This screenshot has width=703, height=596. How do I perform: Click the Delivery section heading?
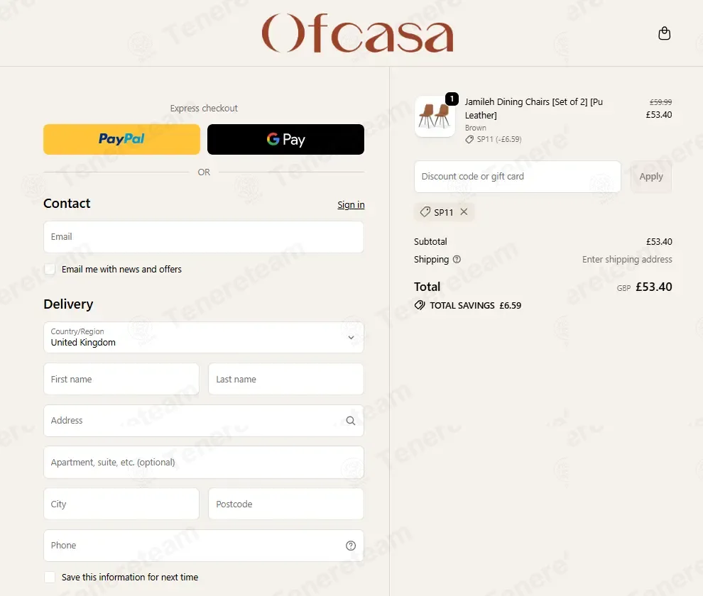pyautogui.click(x=68, y=304)
